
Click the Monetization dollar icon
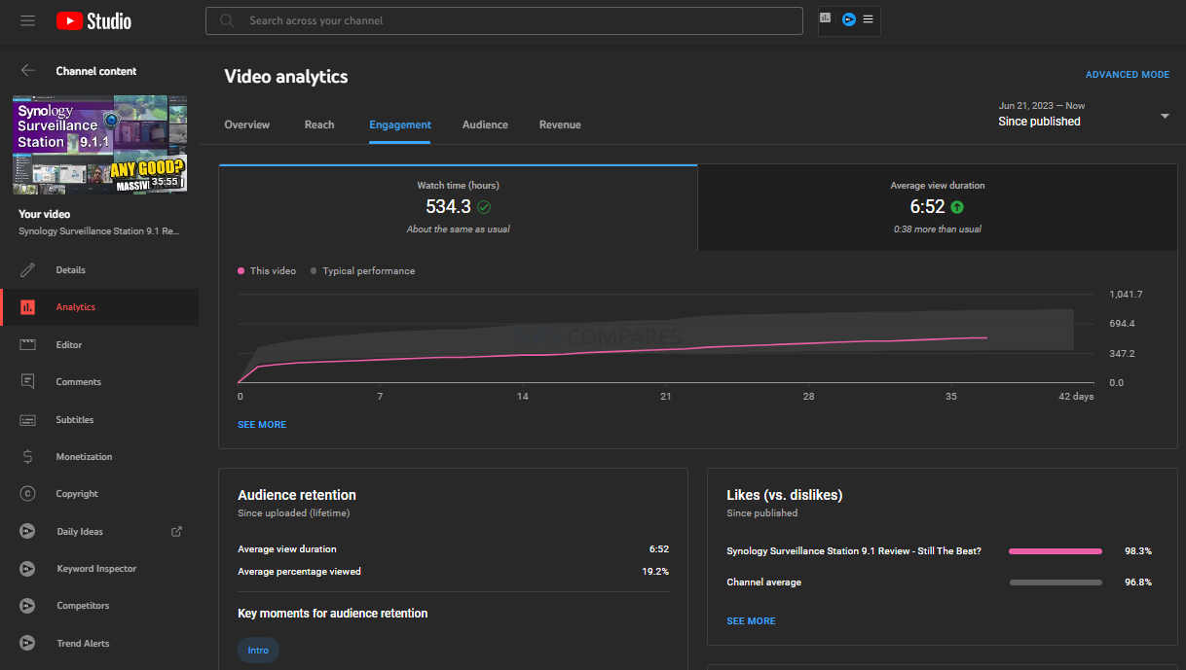click(x=27, y=457)
